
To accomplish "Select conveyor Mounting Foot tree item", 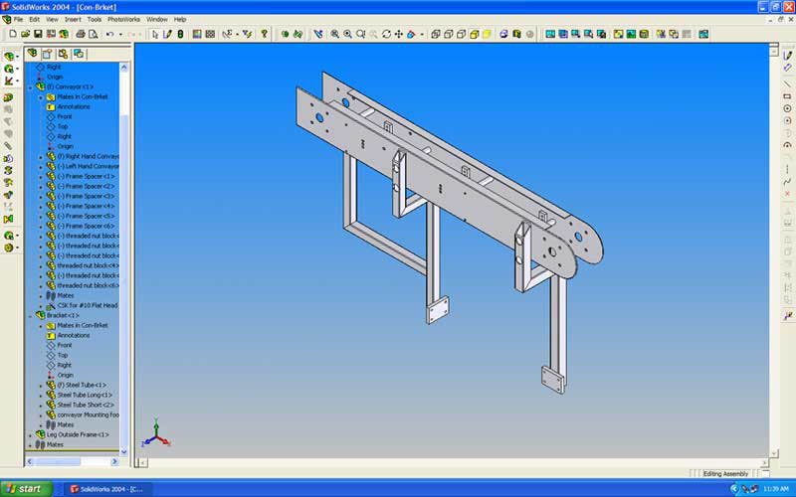I will click(x=88, y=414).
